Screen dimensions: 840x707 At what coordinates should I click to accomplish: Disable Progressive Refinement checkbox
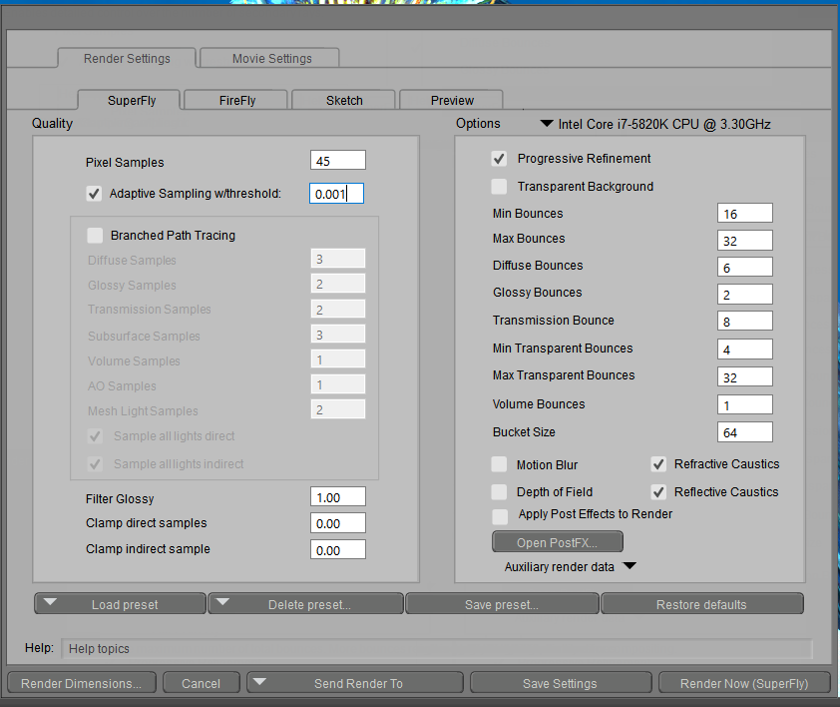[499, 159]
